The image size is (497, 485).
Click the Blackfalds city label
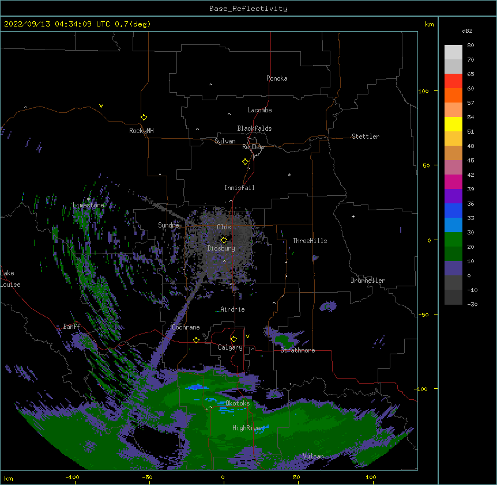click(x=254, y=128)
